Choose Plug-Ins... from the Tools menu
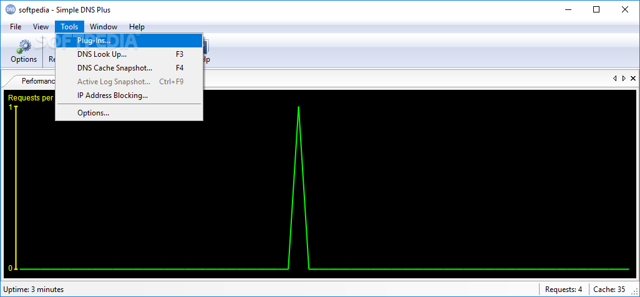 click(x=129, y=41)
